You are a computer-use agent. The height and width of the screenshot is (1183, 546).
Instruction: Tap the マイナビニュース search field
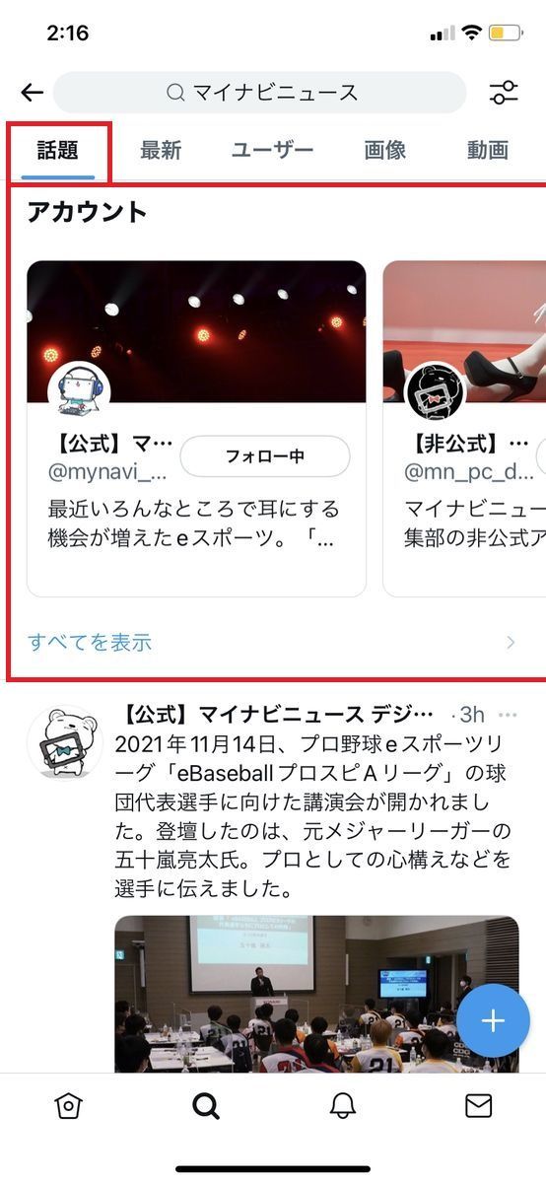tap(260, 93)
